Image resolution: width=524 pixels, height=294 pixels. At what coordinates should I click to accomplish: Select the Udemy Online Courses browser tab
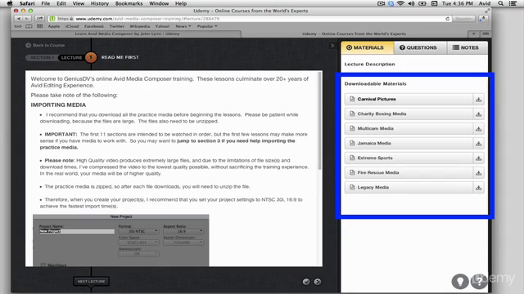[x=354, y=33]
